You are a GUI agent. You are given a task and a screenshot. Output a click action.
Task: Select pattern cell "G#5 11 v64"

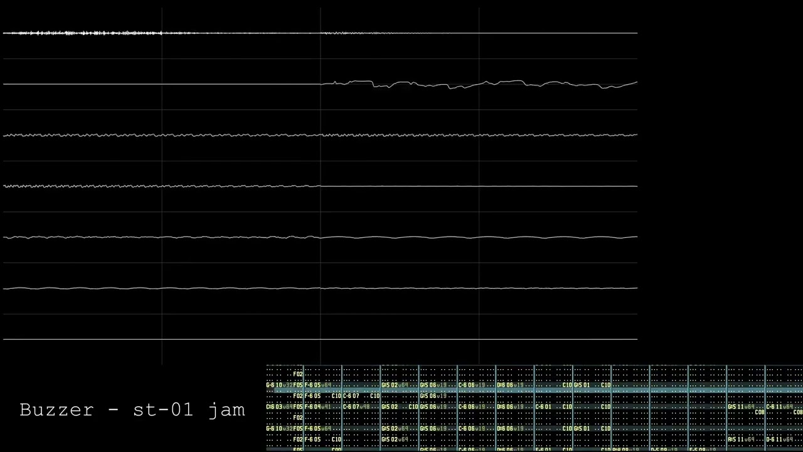tap(741, 407)
